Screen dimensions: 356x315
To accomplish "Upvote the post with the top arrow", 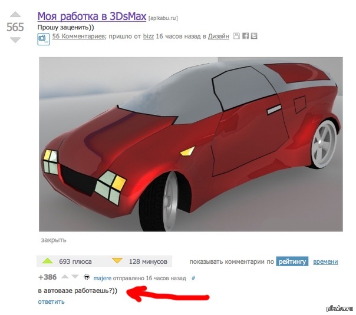I will click(15, 14).
